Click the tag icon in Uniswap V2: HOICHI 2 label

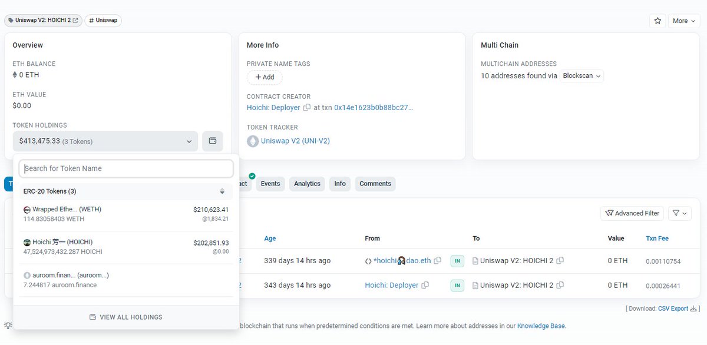11,20
